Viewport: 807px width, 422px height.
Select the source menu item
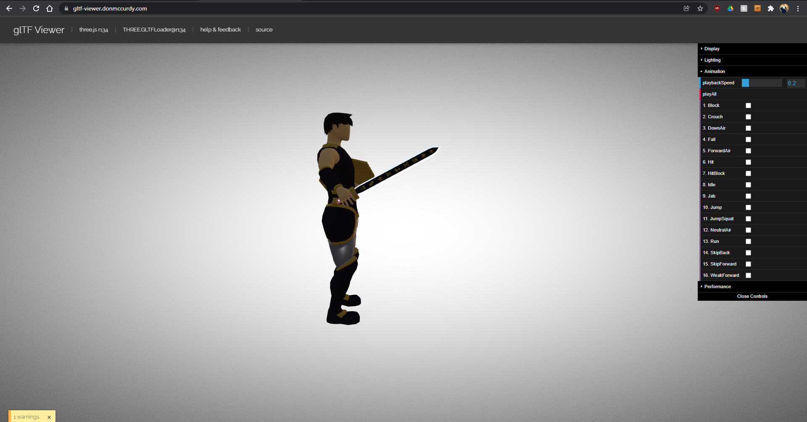coord(264,29)
